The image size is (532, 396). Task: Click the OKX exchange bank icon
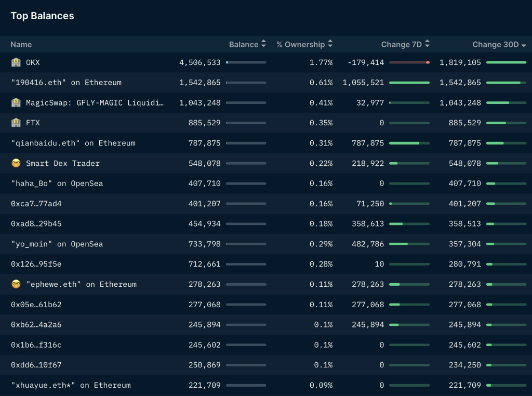pyautogui.click(x=16, y=62)
